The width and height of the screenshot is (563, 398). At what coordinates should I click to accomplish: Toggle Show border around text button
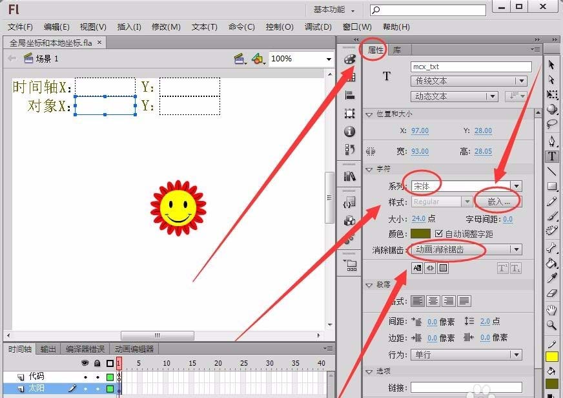tap(443, 268)
